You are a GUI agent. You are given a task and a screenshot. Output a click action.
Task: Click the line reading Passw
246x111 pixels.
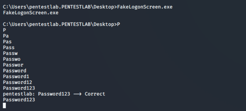pos(10,53)
